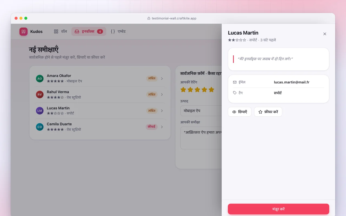Image resolution: width=346 pixels, height=216 pixels.
Task: Open the एम्बेड tab
Action: 118,31
